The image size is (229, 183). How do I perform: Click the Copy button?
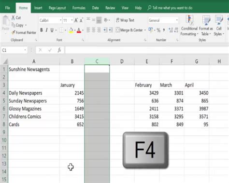[x=18, y=25]
